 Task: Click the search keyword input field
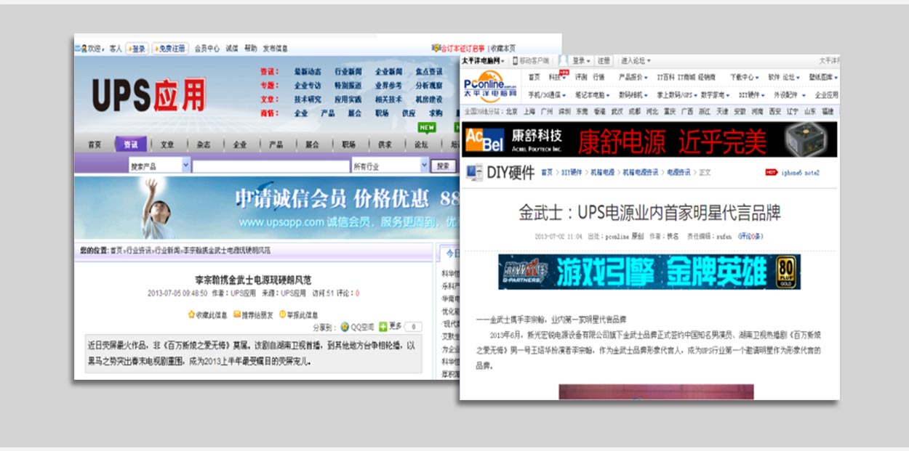[x=271, y=166]
